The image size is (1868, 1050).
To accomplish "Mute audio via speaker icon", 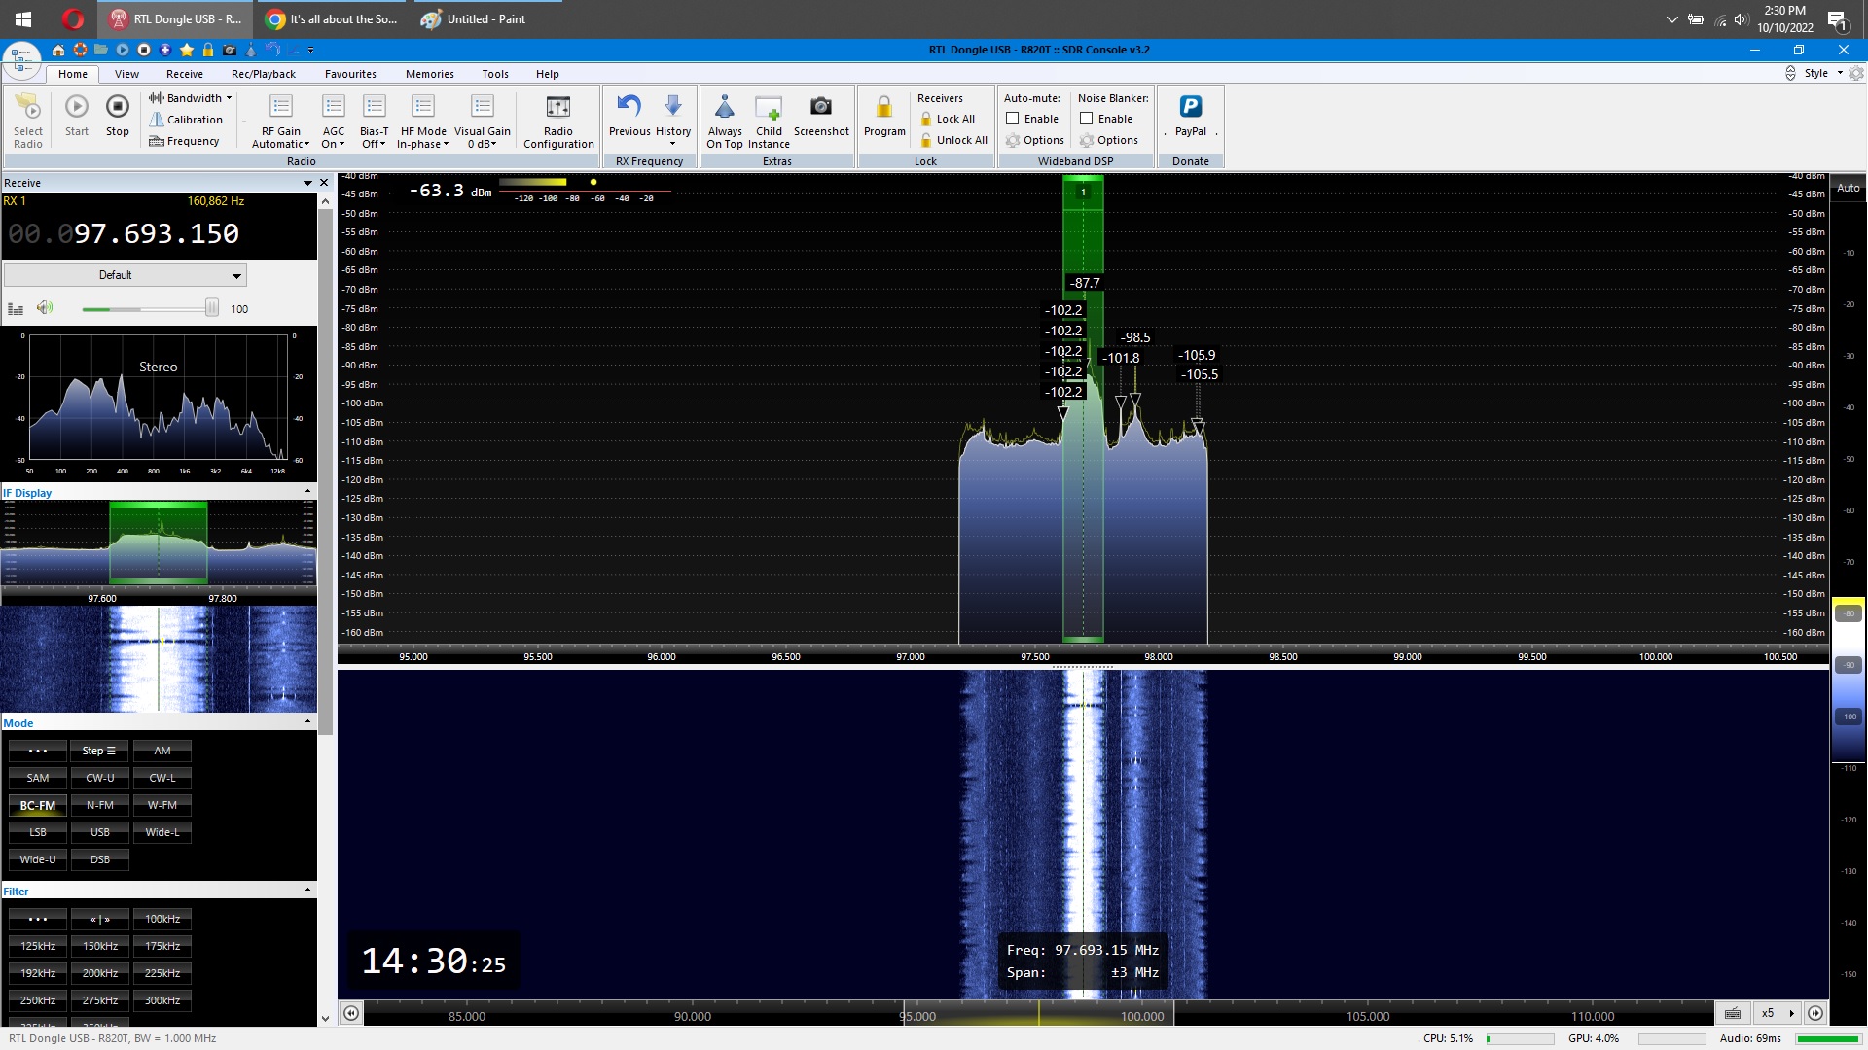I will pos(45,308).
